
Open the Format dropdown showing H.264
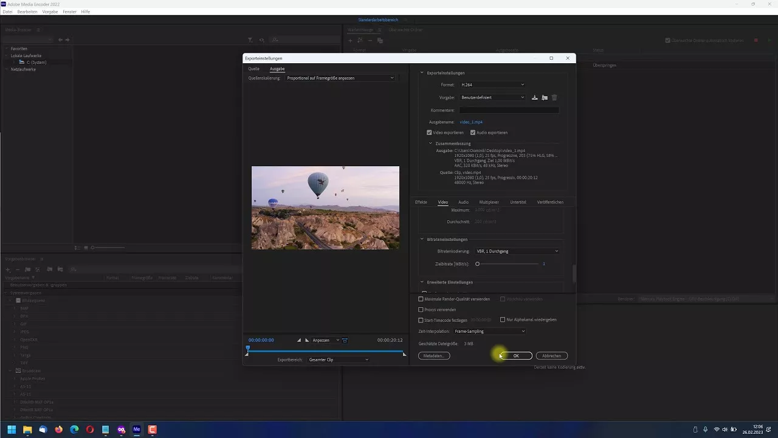click(x=492, y=85)
